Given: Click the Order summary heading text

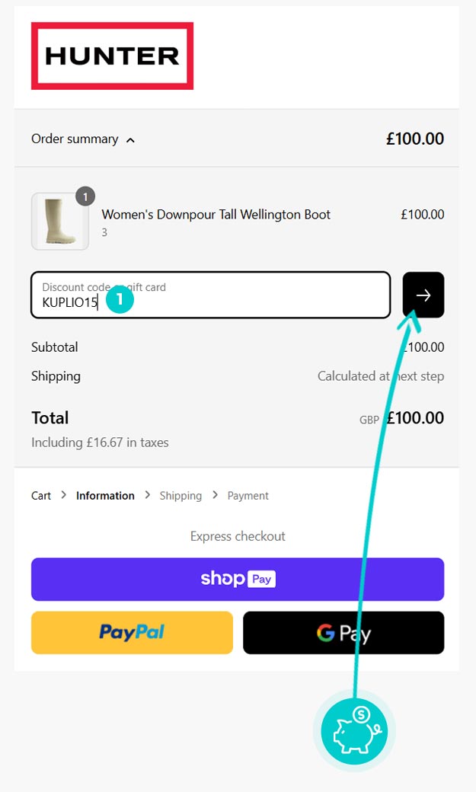Looking at the screenshot, I should click(75, 139).
